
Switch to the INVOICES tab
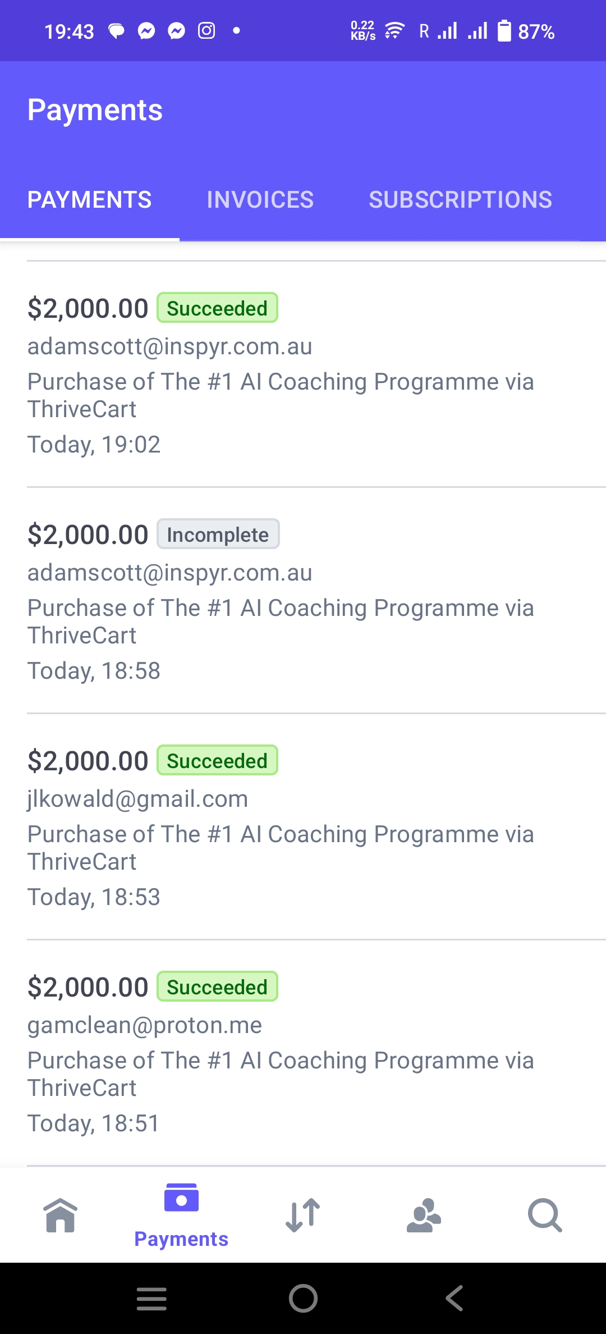[x=260, y=200]
